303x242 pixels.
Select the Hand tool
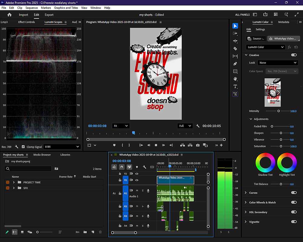(235, 79)
